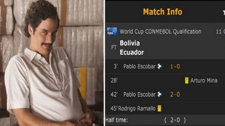Screen dimensions: 225x126
Task: Click the FT full-time status label
Action: click(x=114, y=48)
